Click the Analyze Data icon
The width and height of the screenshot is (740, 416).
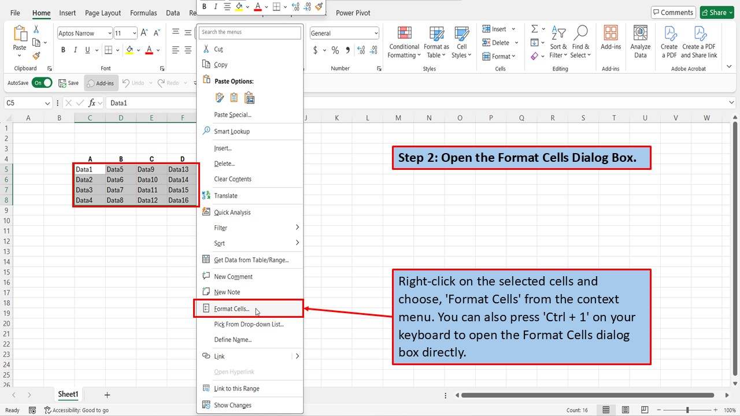tap(640, 40)
